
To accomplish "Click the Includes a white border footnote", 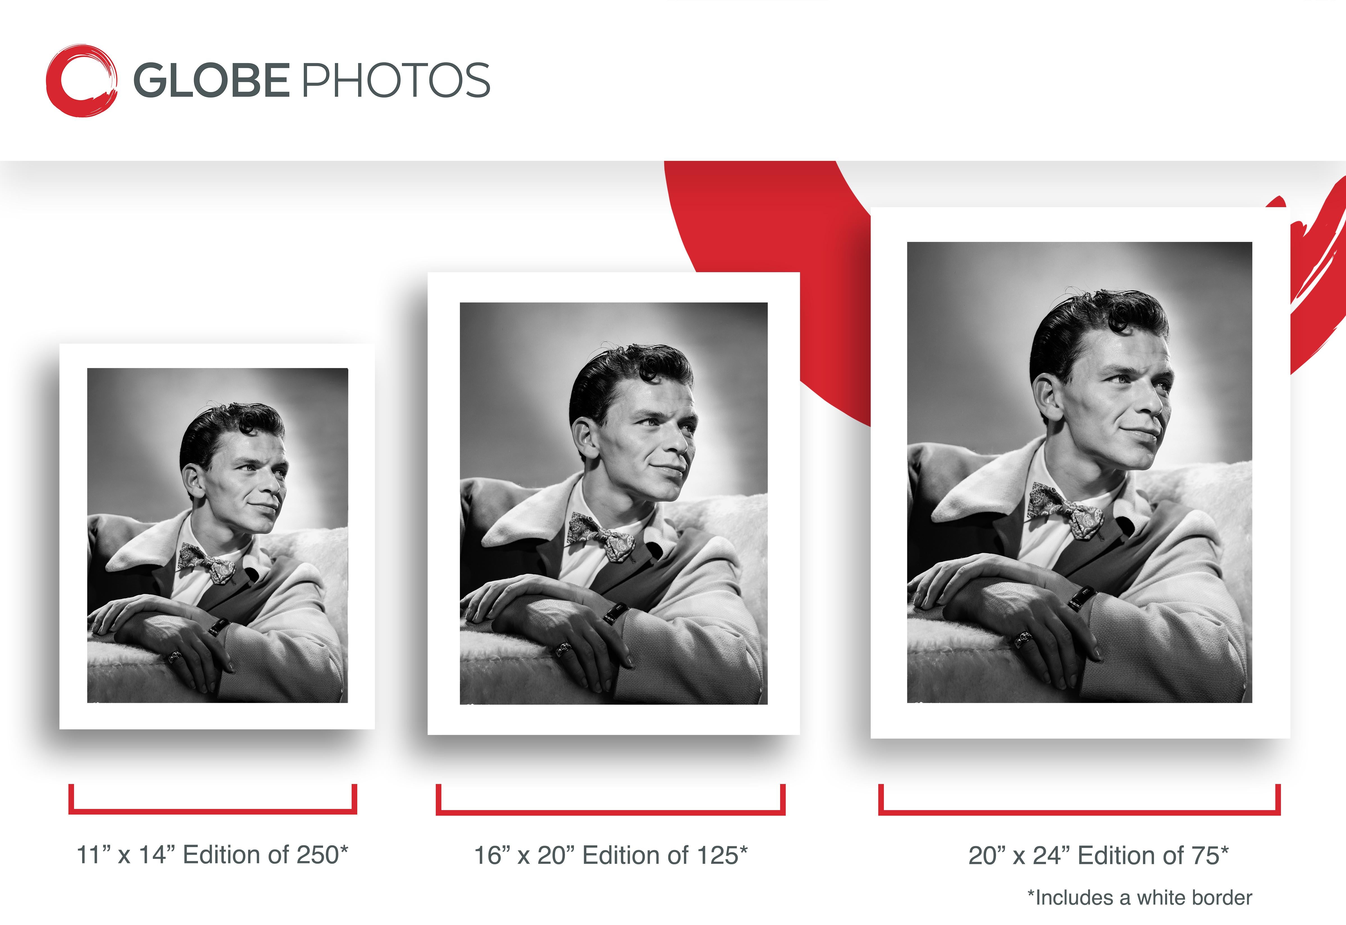I will pos(1140,898).
